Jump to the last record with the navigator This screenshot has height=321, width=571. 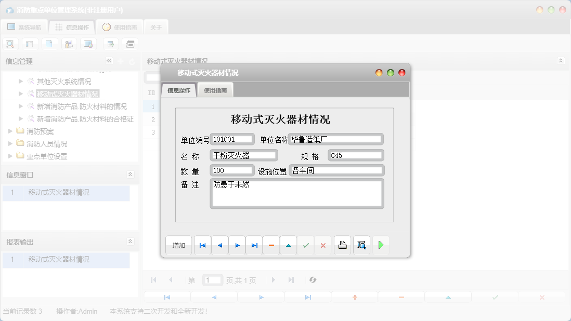pos(254,245)
